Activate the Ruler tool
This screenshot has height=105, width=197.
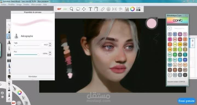(x=103, y=9)
